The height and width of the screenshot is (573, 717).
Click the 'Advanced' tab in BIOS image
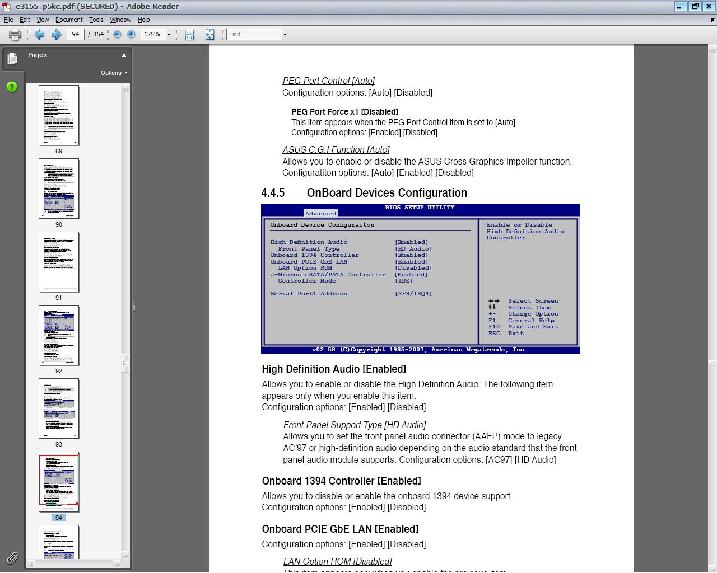tap(320, 214)
